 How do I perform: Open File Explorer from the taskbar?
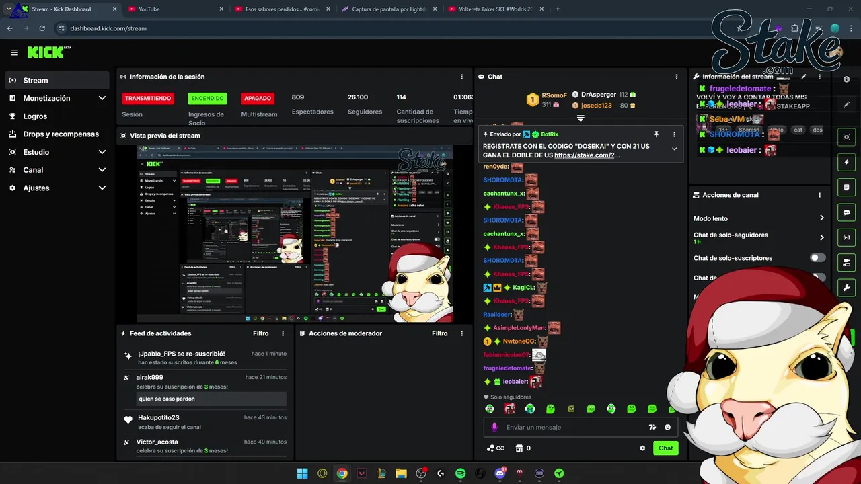coord(401,473)
